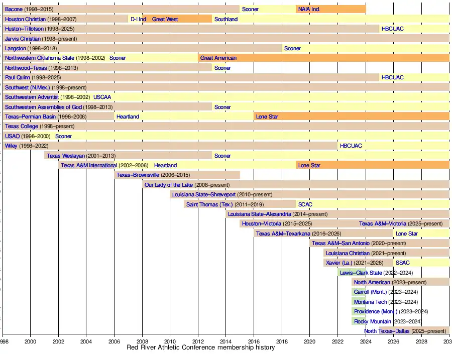Click the D-I Ind link
452x354 pixels.
pyautogui.click(x=139, y=19)
